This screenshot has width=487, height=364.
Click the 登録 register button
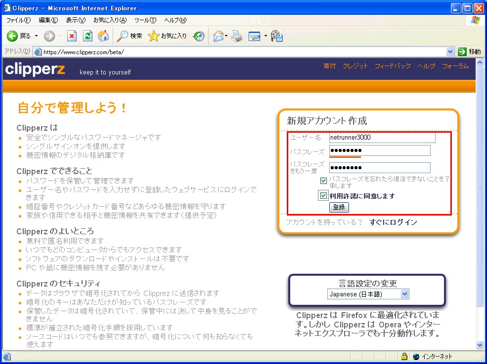point(339,207)
